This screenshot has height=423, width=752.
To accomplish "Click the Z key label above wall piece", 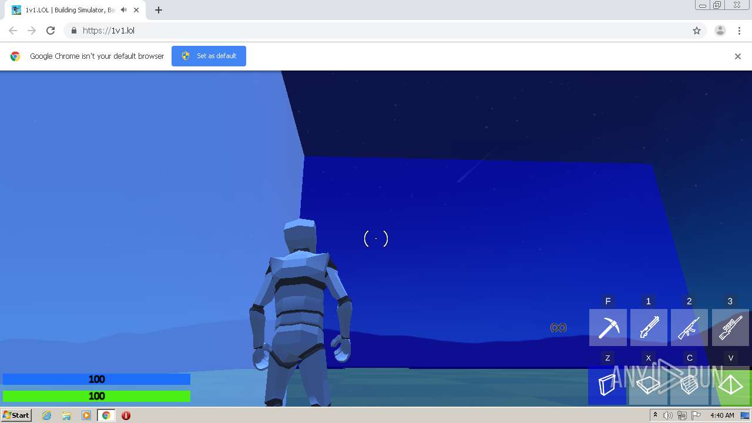I will [607, 358].
